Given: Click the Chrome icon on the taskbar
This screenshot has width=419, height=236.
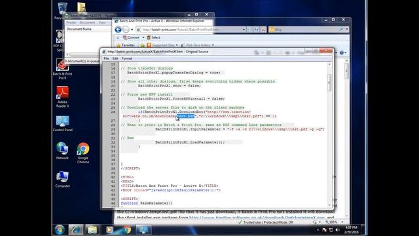Looking at the screenshot, I should 127,229.
